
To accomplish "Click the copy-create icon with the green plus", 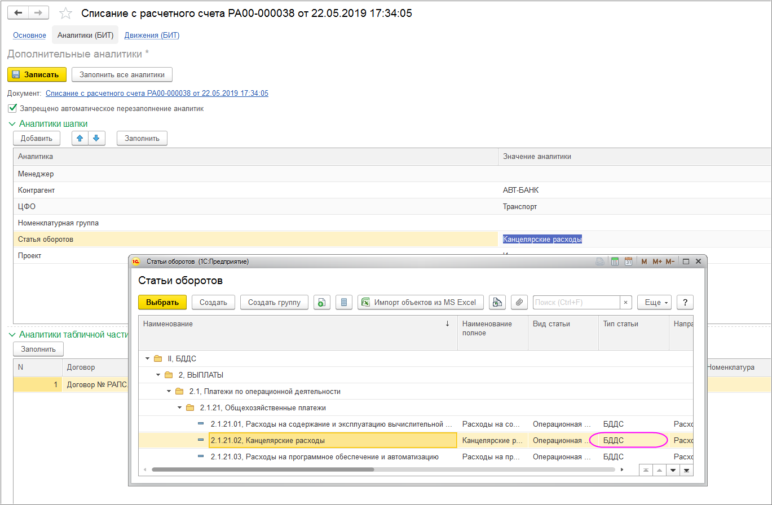I will tap(321, 303).
